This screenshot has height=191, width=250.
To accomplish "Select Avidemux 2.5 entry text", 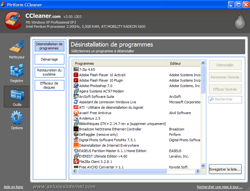I will [x=89, y=118].
